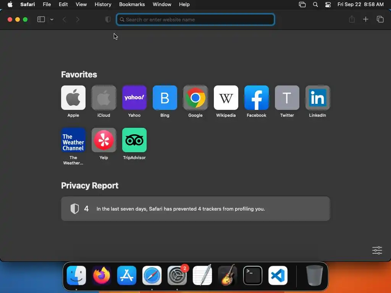Open the File menu
The image size is (391, 293).
pyautogui.click(x=47, y=4)
